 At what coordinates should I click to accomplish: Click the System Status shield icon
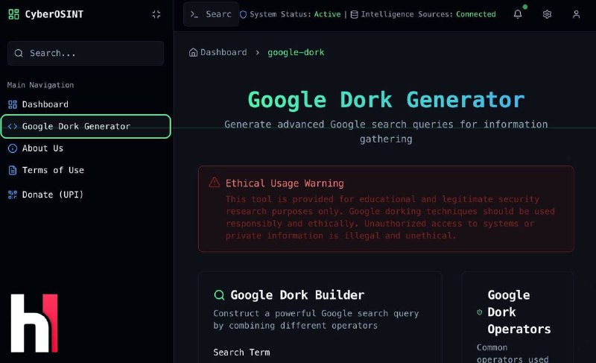[244, 14]
